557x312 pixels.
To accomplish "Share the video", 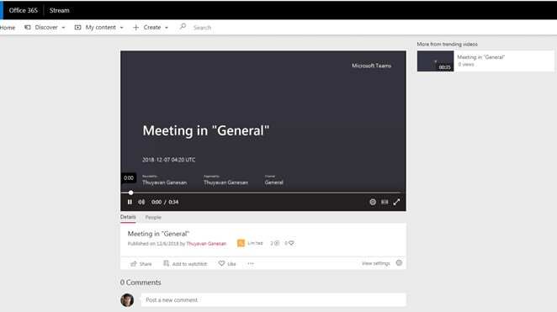I will (141, 264).
